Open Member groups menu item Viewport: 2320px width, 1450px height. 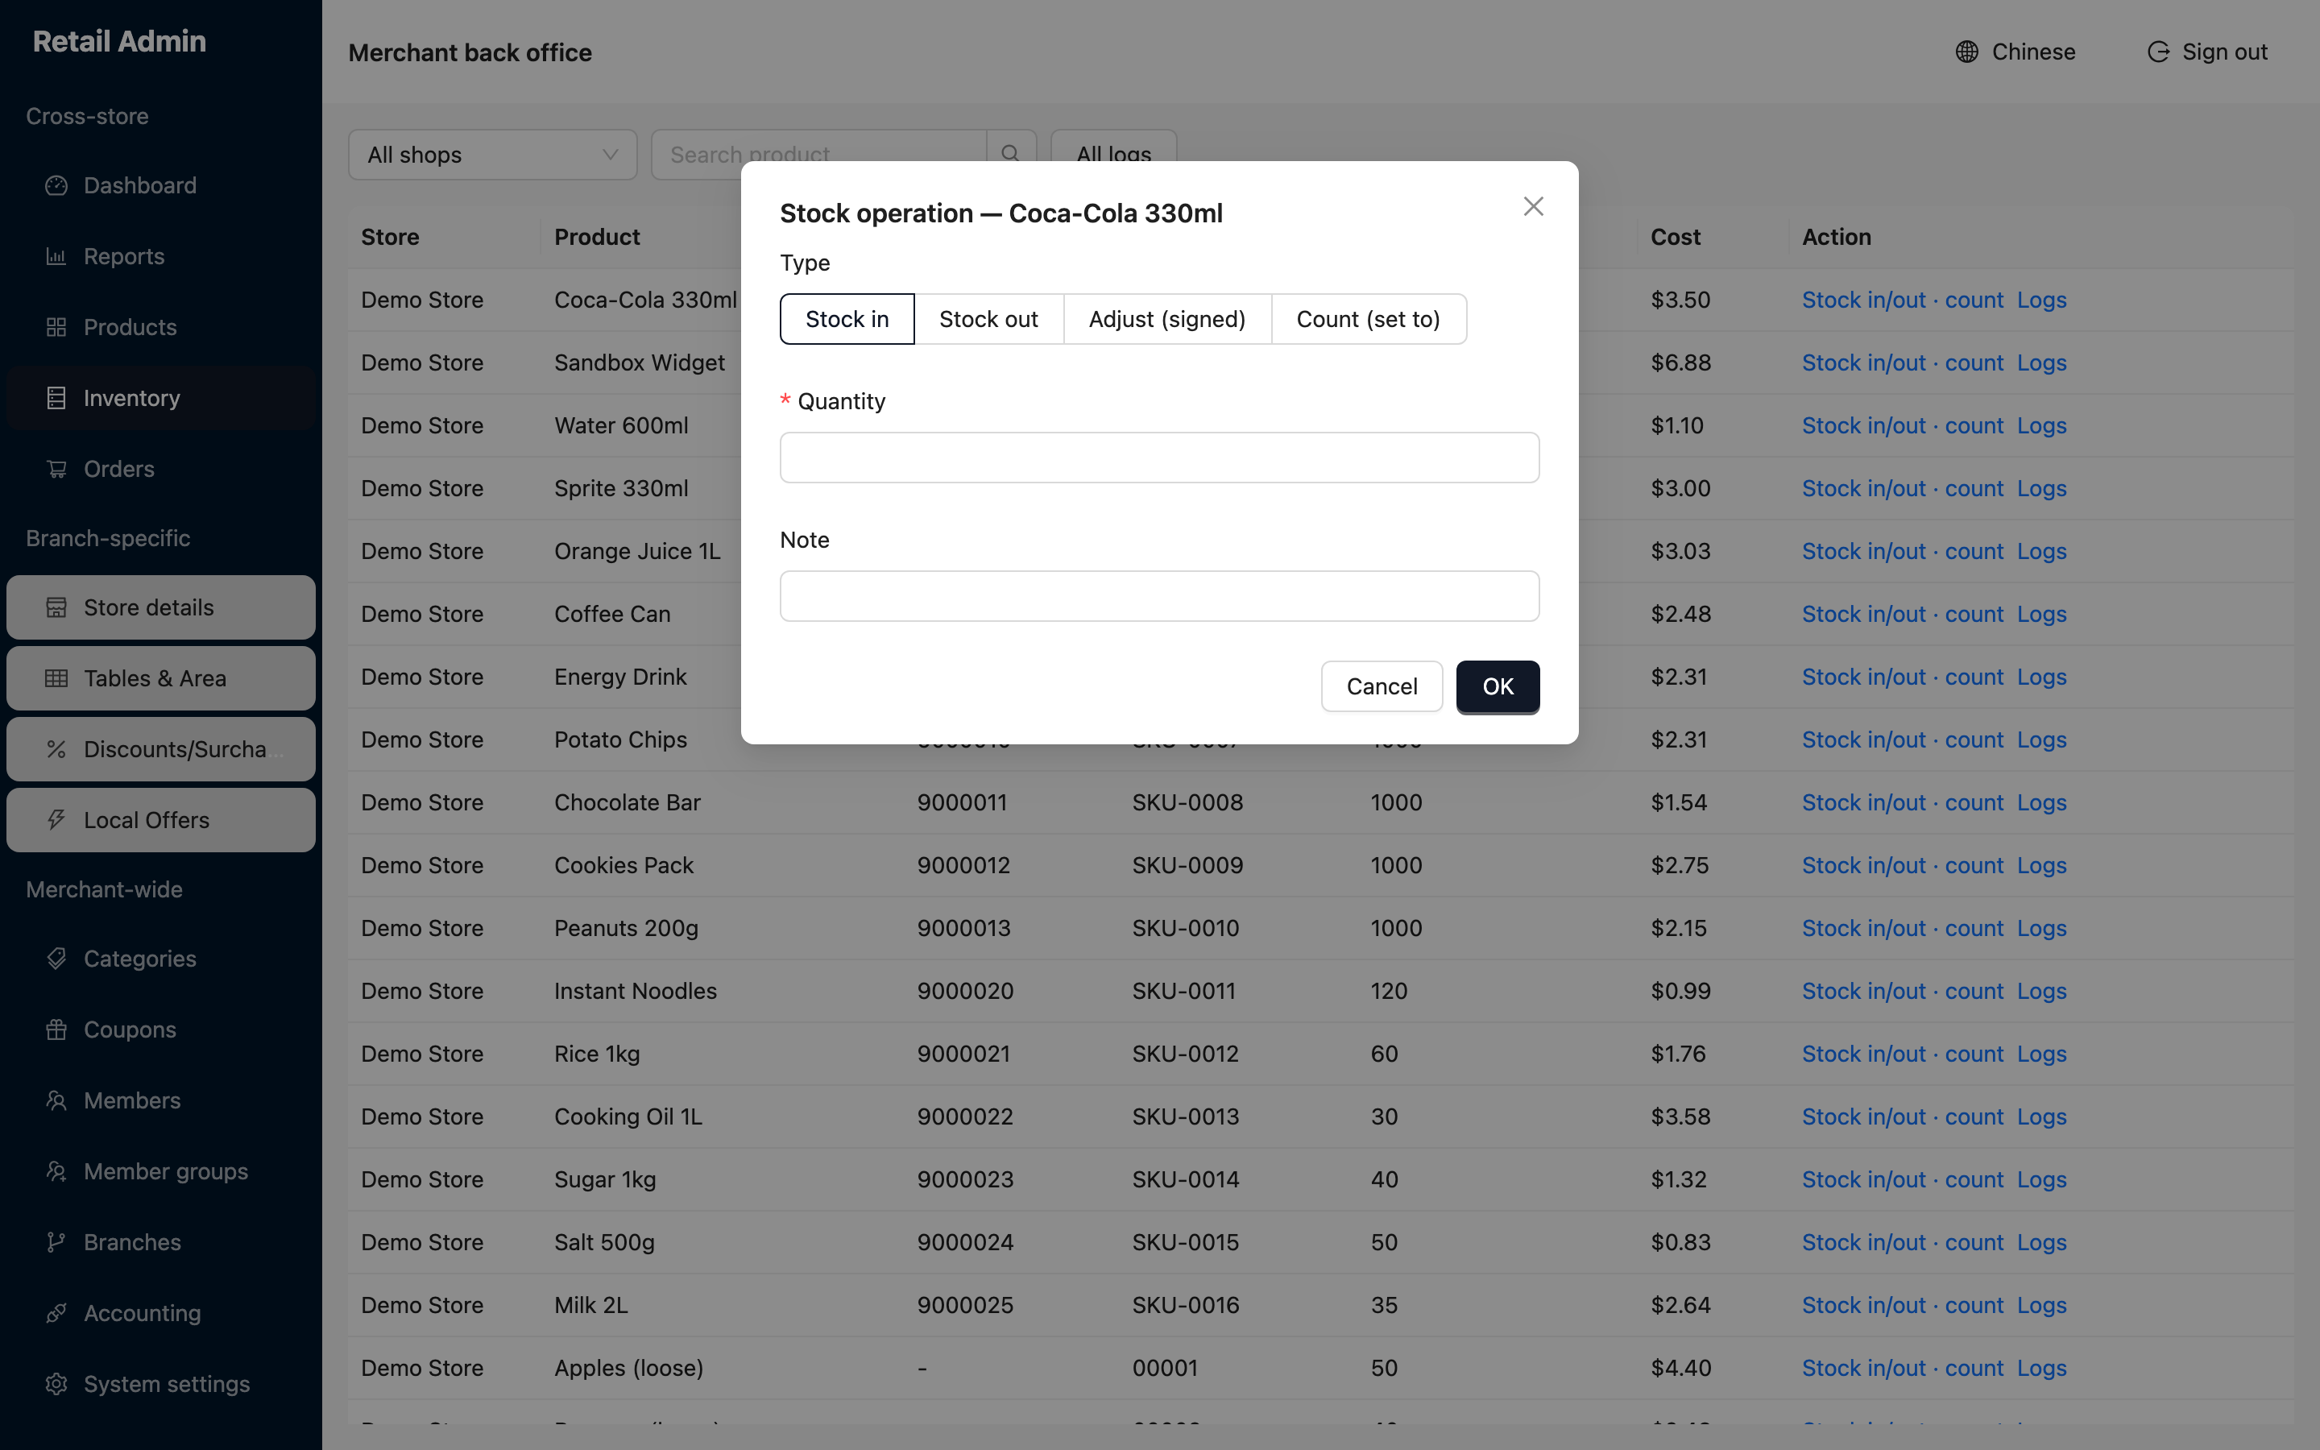coord(161,1171)
